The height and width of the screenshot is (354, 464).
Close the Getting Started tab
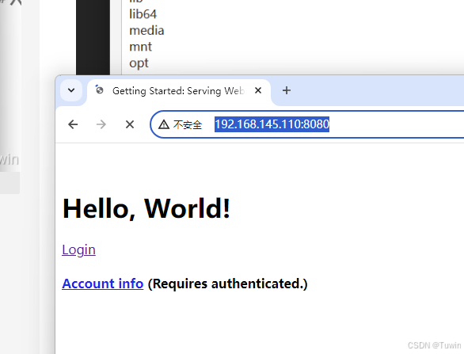coord(258,90)
